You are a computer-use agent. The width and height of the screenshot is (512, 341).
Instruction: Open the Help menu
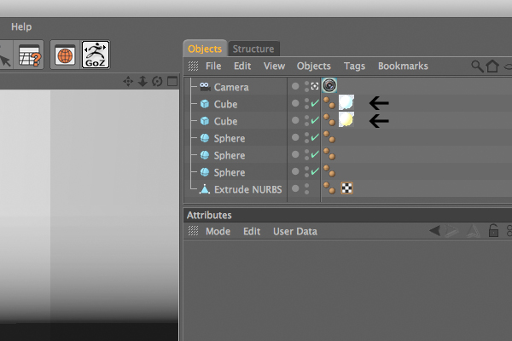click(21, 26)
